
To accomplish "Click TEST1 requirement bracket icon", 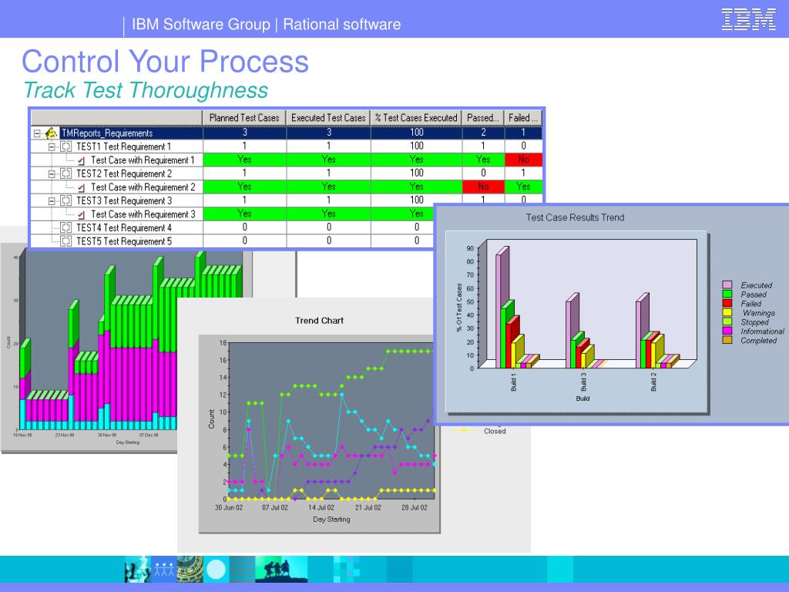I will [66, 147].
